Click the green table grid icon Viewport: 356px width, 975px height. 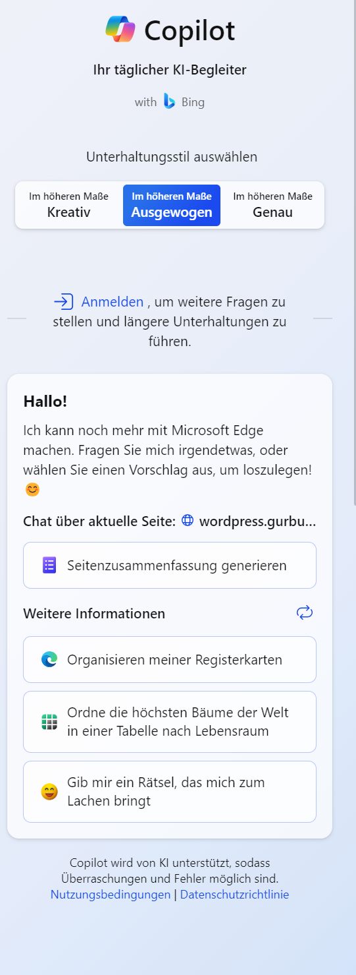coord(49,722)
